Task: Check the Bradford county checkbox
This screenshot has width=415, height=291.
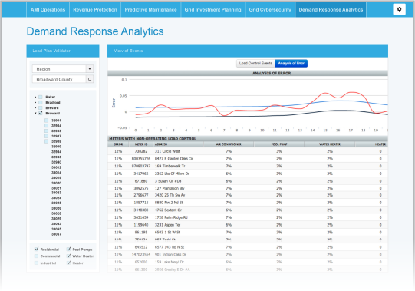Action: tap(41, 102)
